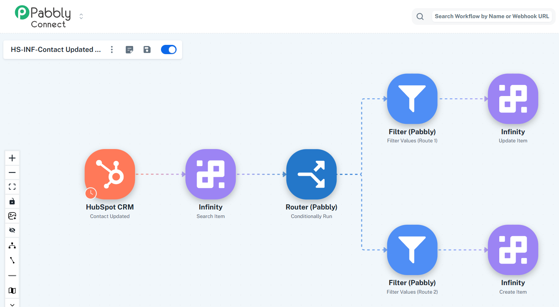
Task: Open the three-dot workflow options menu
Action: pos(112,50)
